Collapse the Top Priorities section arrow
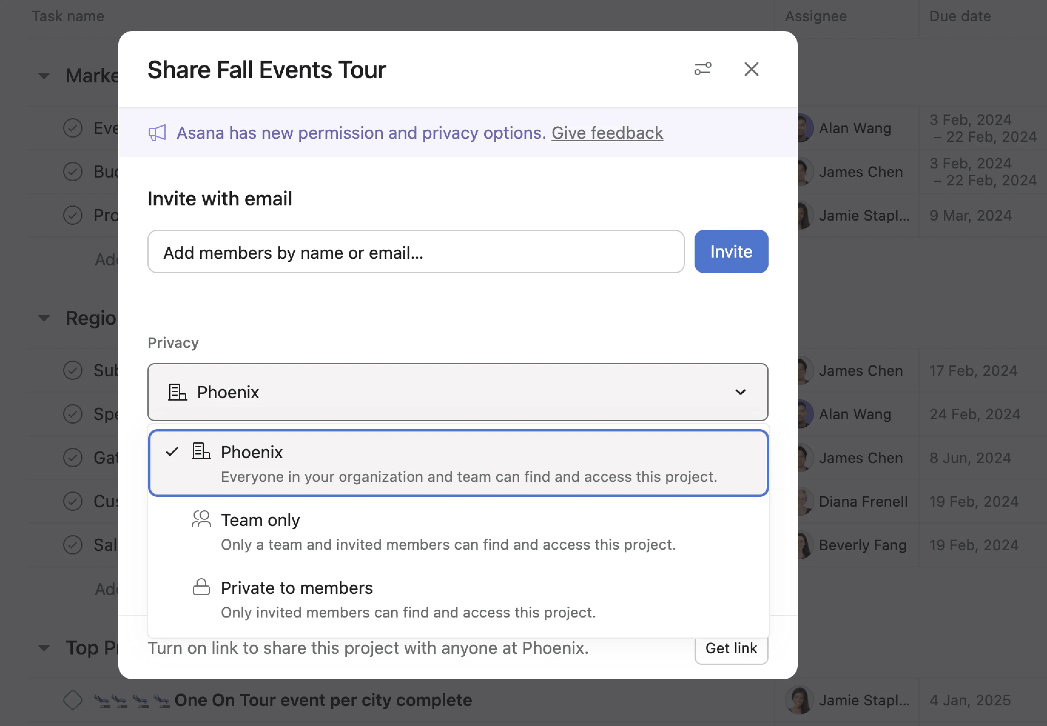This screenshot has width=1047, height=726. 44,648
